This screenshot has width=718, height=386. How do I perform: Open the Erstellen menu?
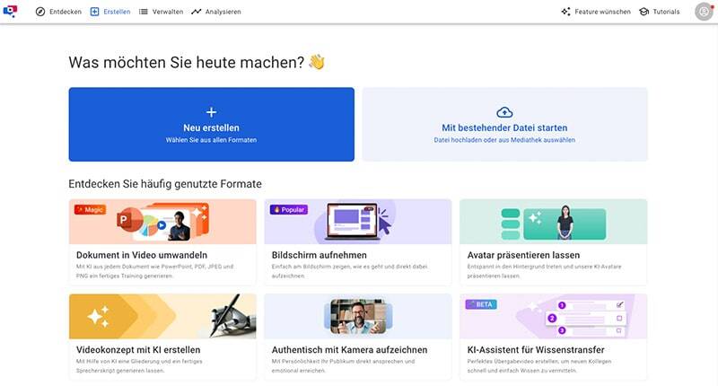click(109, 12)
